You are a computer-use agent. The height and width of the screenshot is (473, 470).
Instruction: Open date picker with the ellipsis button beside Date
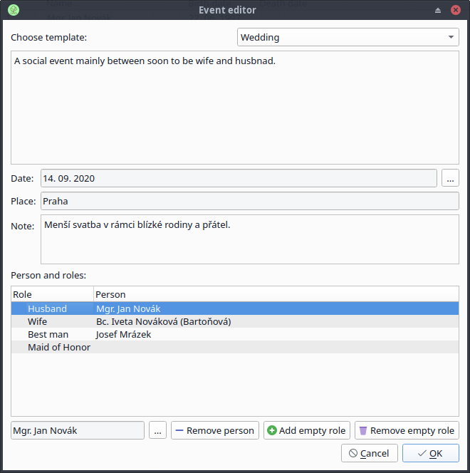coord(450,178)
